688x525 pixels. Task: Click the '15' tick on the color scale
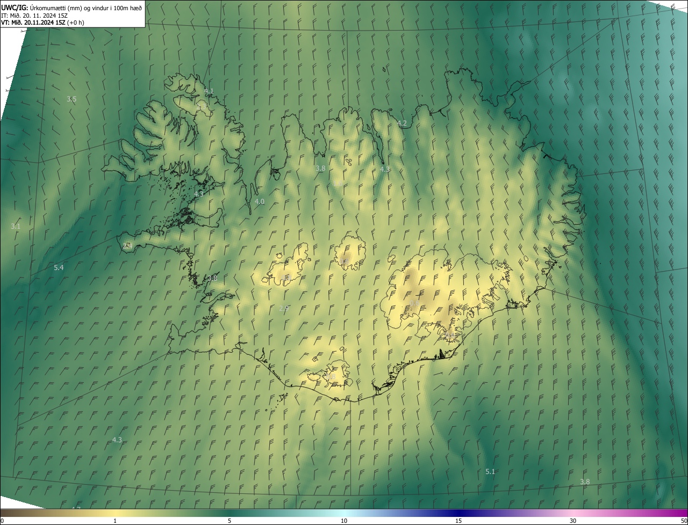[458, 521]
